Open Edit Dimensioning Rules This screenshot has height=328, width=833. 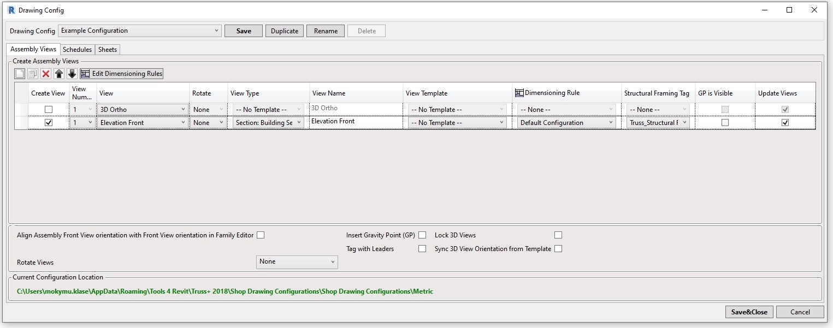coord(122,74)
